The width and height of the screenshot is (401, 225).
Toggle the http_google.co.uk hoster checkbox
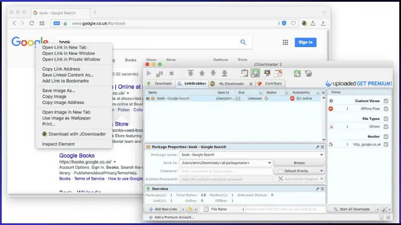[386, 144]
